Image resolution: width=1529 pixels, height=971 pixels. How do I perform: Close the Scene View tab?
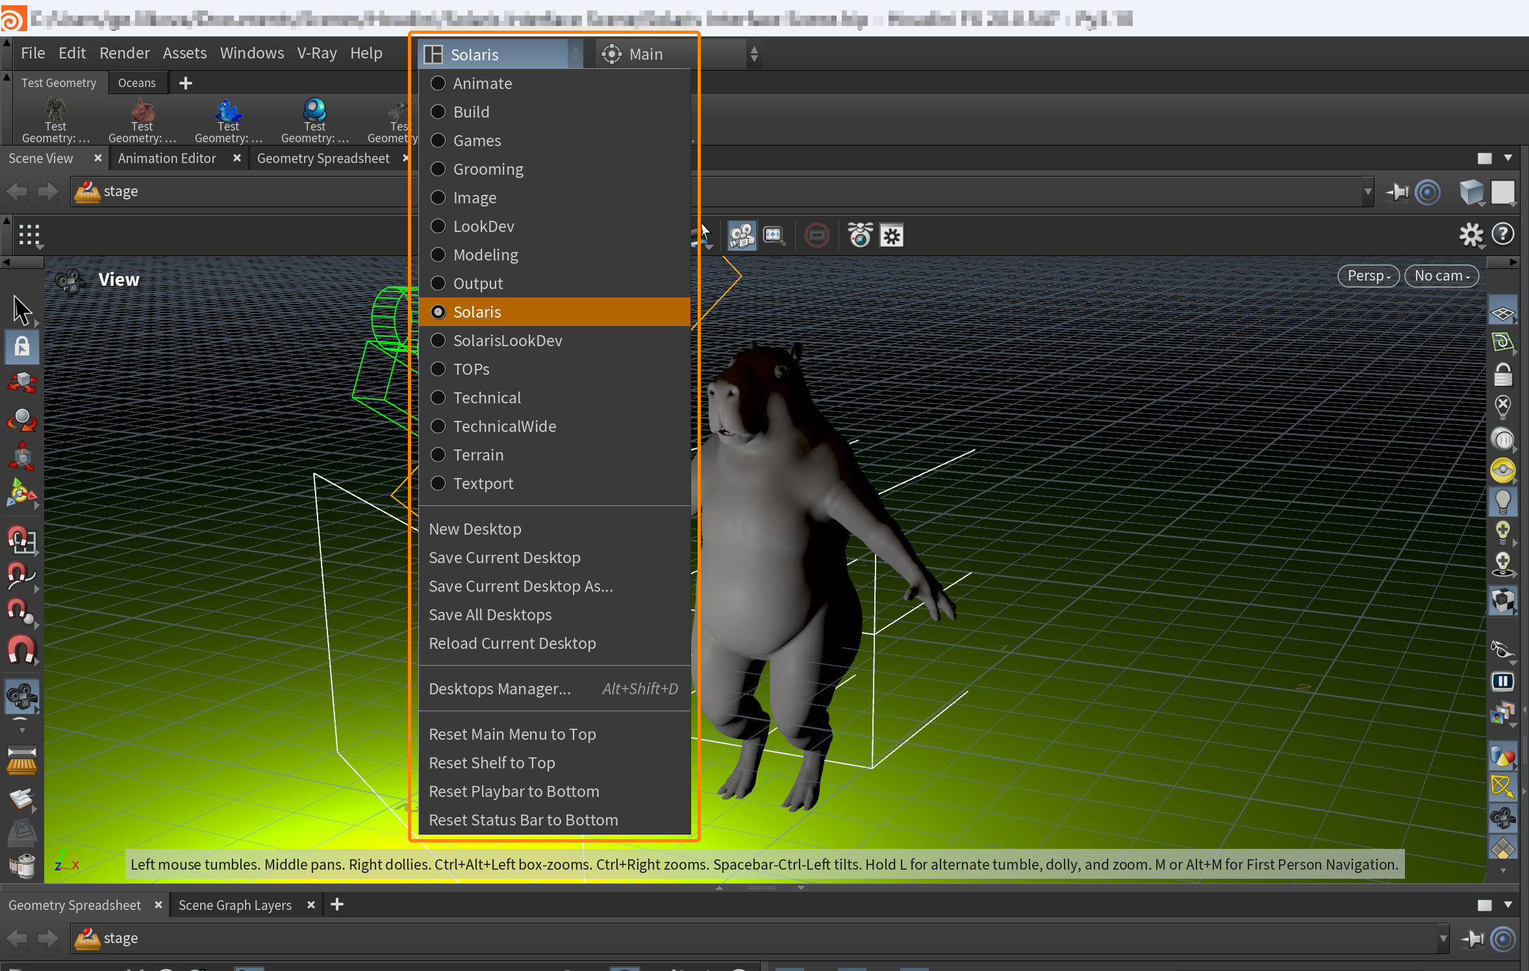click(98, 158)
